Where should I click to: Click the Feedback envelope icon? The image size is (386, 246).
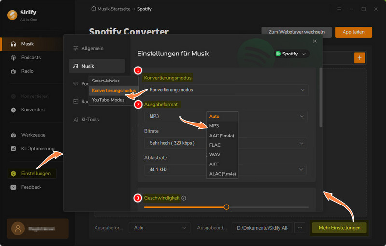(14, 187)
